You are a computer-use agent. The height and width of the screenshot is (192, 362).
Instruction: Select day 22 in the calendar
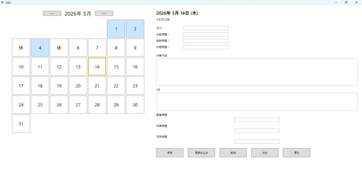(116, 86)
